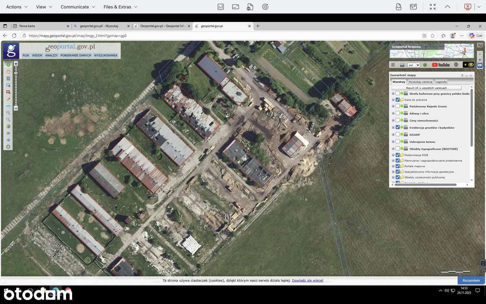Click the zoom slider minus button

point(16,108)
